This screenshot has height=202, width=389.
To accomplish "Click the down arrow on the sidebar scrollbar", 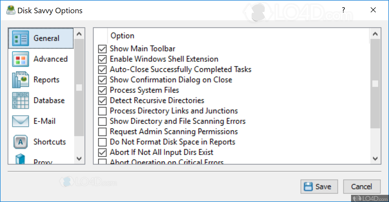I will [x=79, y=159].
